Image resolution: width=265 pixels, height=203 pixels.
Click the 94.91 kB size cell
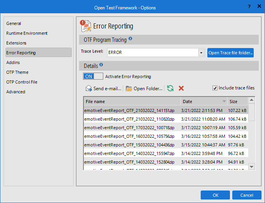pos(236,162)
